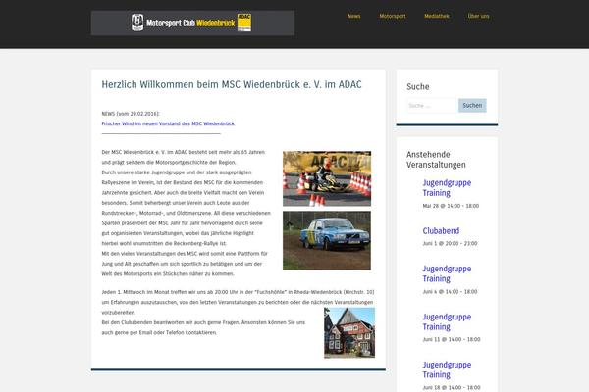Open the Motorsport menu item
The height and width of the screenshot is (392, 589).
point(393,16)
